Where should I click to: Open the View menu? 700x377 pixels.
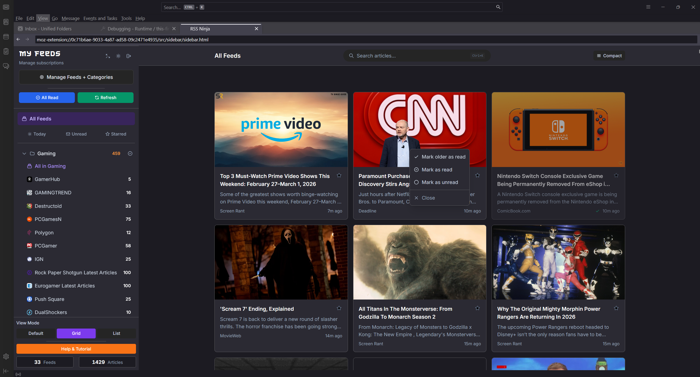43,18
